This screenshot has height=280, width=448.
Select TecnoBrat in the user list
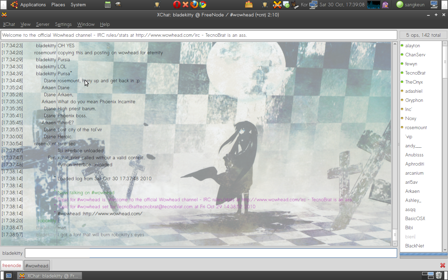coord(415,73)
